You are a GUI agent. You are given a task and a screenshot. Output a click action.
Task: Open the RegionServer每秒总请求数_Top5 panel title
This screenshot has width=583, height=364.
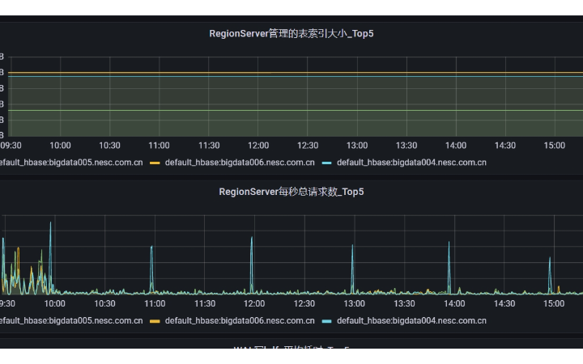[x=291, y=192]
